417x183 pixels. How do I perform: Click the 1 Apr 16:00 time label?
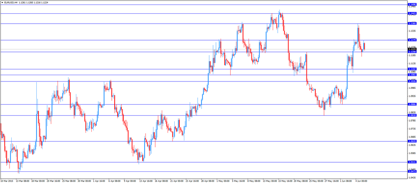point(100,181)
